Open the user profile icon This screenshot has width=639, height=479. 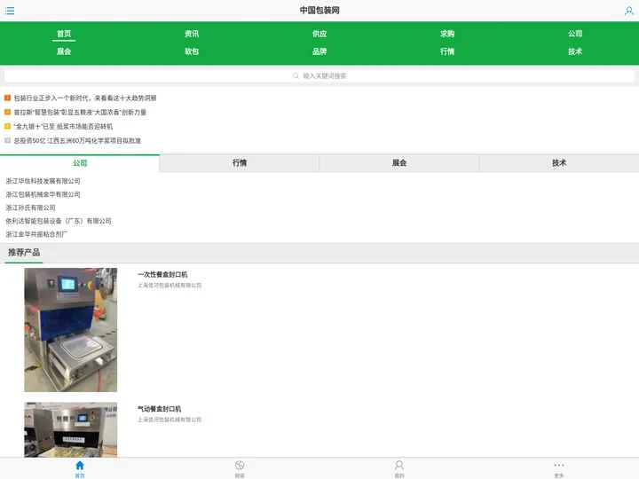click(x=629, y=11)
